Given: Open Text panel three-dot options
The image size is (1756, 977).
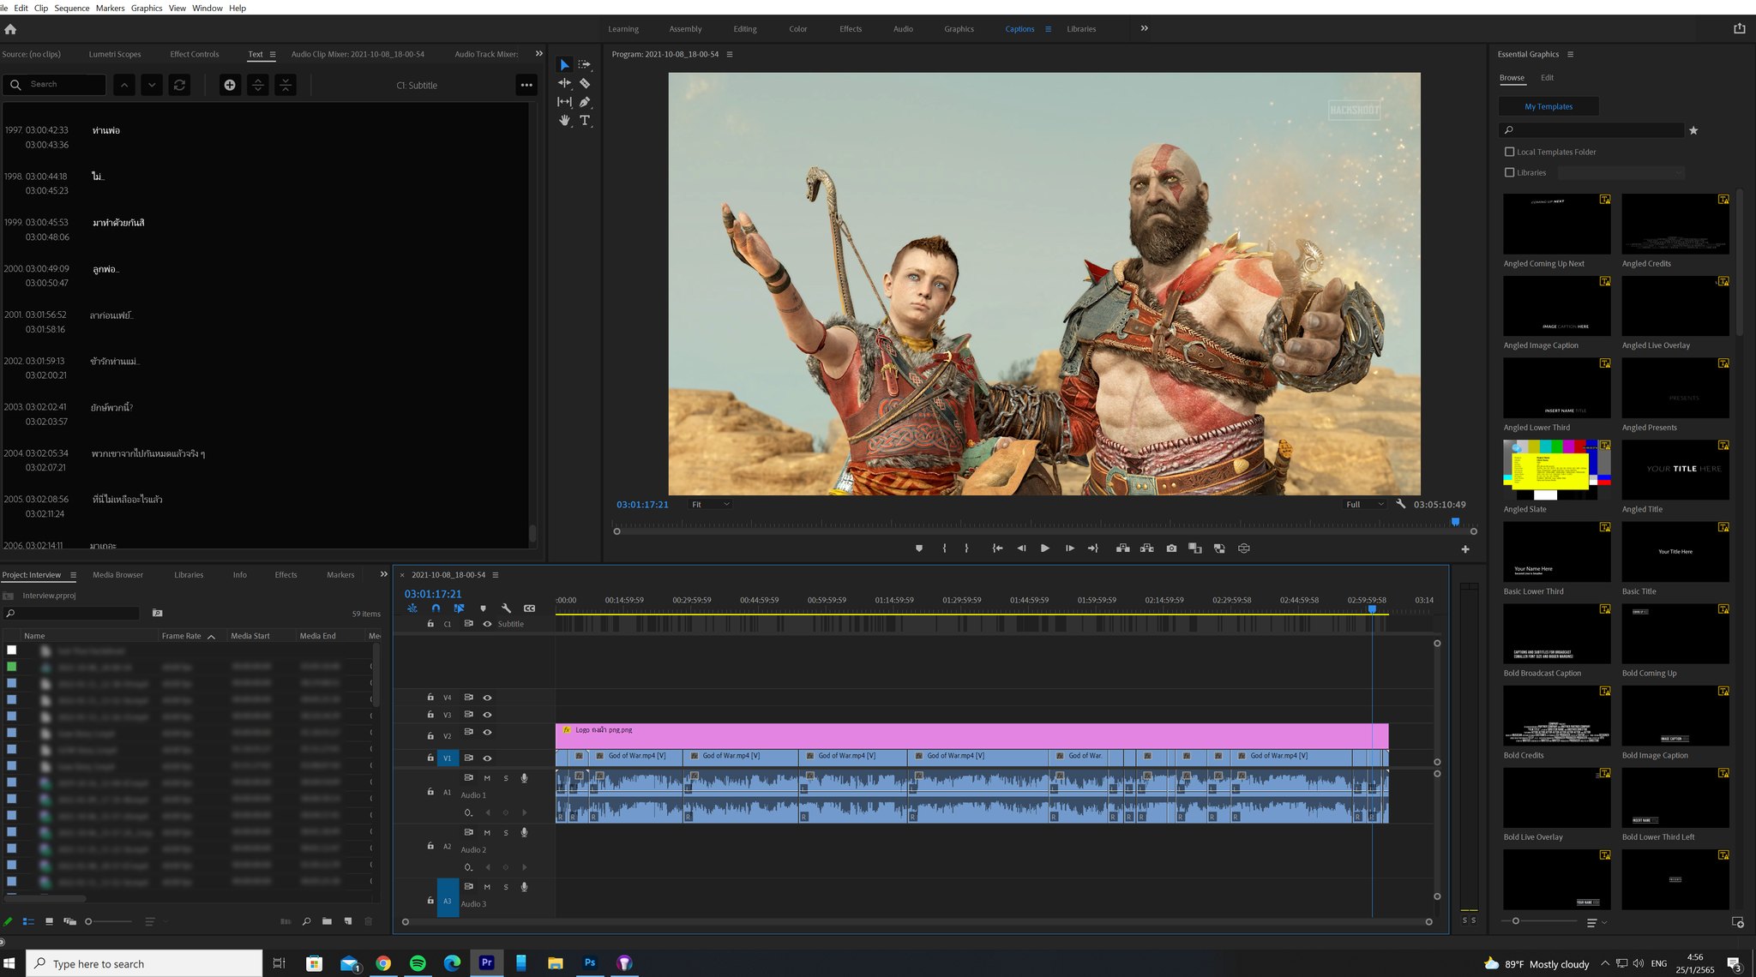Looking at the screenshot, I should click(526, 85).
